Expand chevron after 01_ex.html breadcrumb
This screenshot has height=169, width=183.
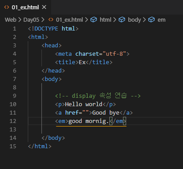pos(86,20)
